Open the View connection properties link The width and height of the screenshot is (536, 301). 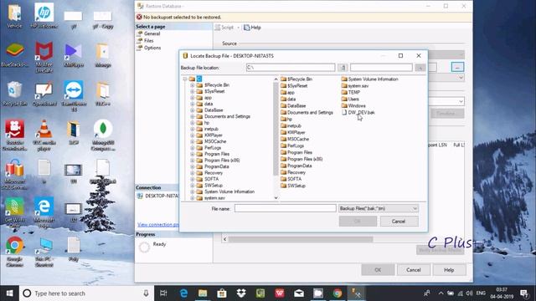pyautogui.click(x=158, y=225)
